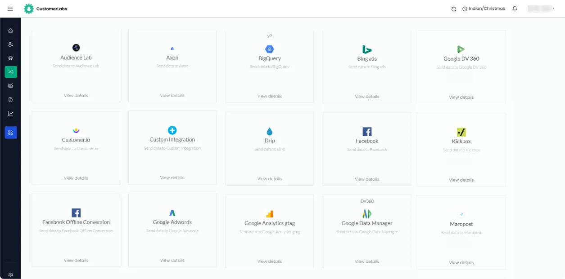Viewport: 565px width, 279px height.
Task: Click the Axon logo icon
Action: [x=172, y=48]
